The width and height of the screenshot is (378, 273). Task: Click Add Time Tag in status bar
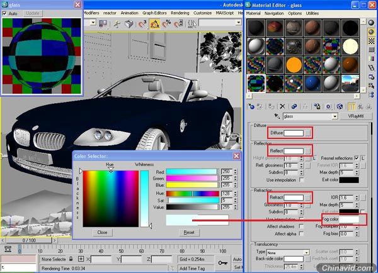click(192, 268)
